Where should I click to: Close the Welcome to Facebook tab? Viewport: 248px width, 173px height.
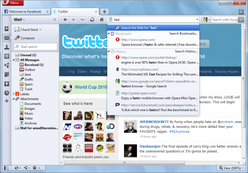pos(47,12)
